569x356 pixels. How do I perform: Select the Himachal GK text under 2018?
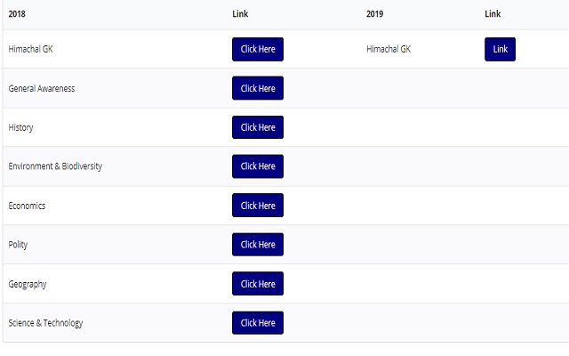(x=30, y=49)
